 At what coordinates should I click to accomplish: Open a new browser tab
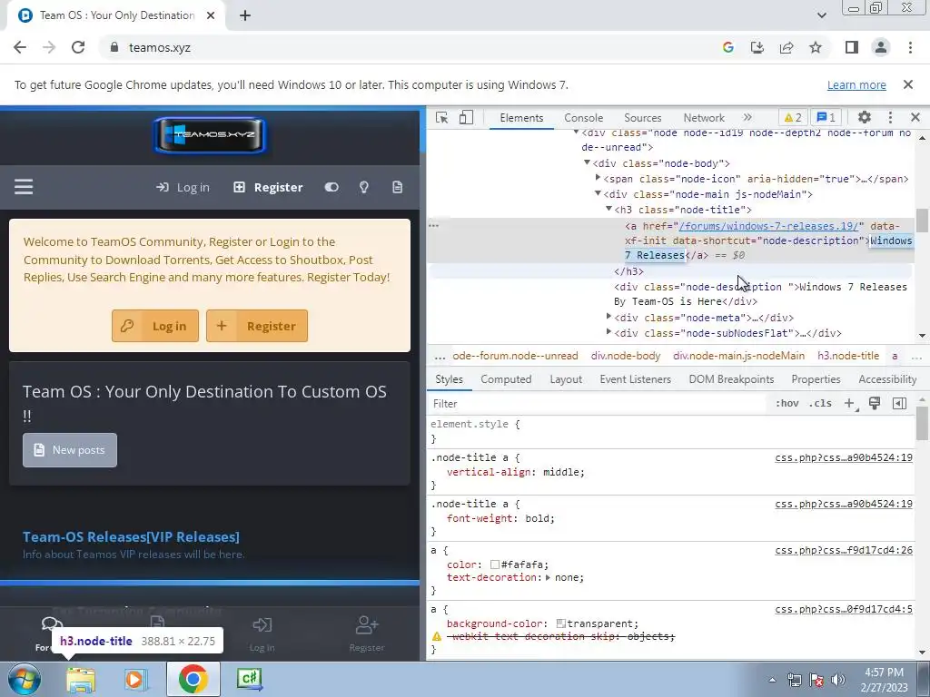[x=245, y=15]
